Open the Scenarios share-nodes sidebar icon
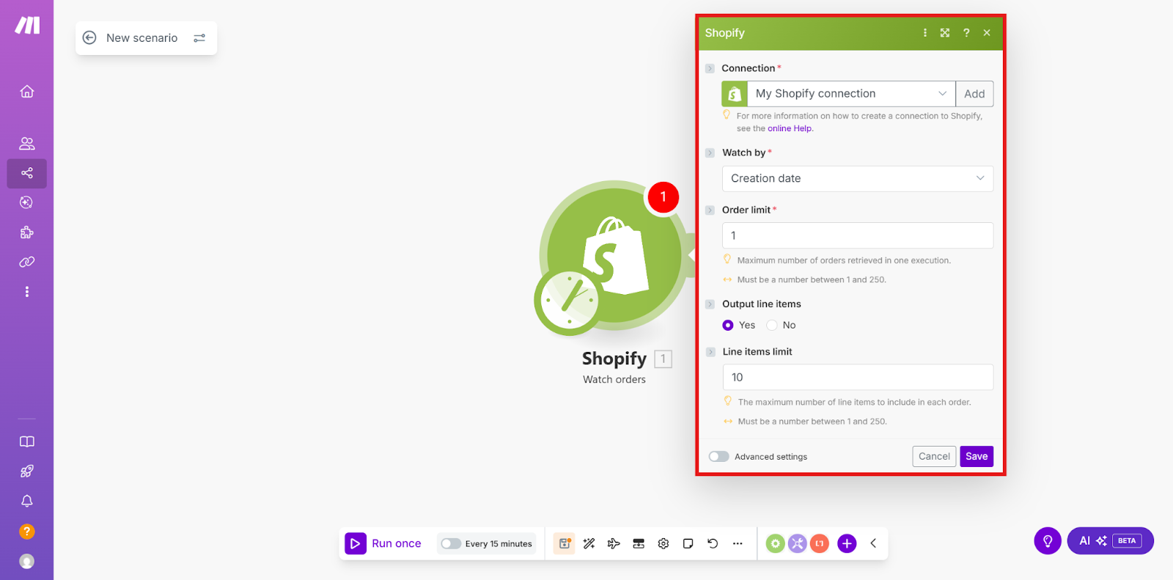 click(27, 173)
